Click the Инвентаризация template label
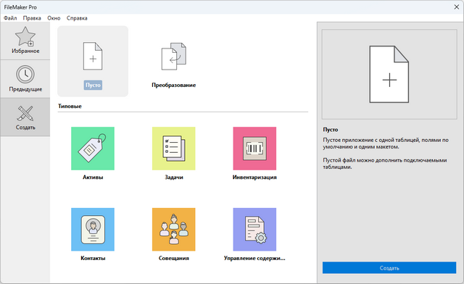The width and height of the screenshot is (464, 284). (x=254, y=177)
